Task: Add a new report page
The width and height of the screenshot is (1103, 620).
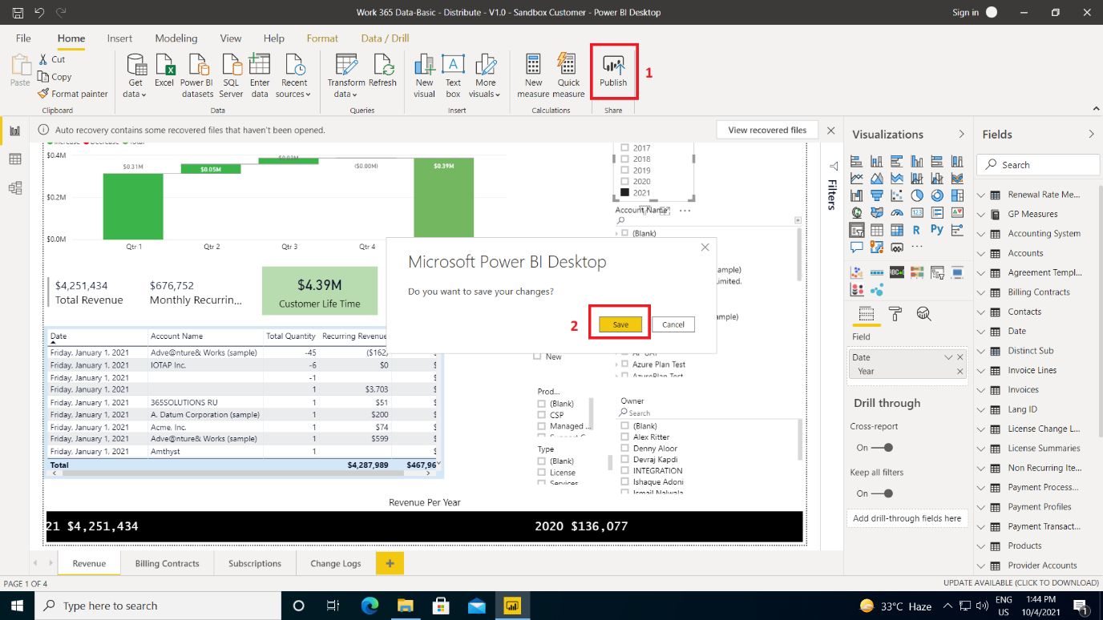Action: click(390, 563)
